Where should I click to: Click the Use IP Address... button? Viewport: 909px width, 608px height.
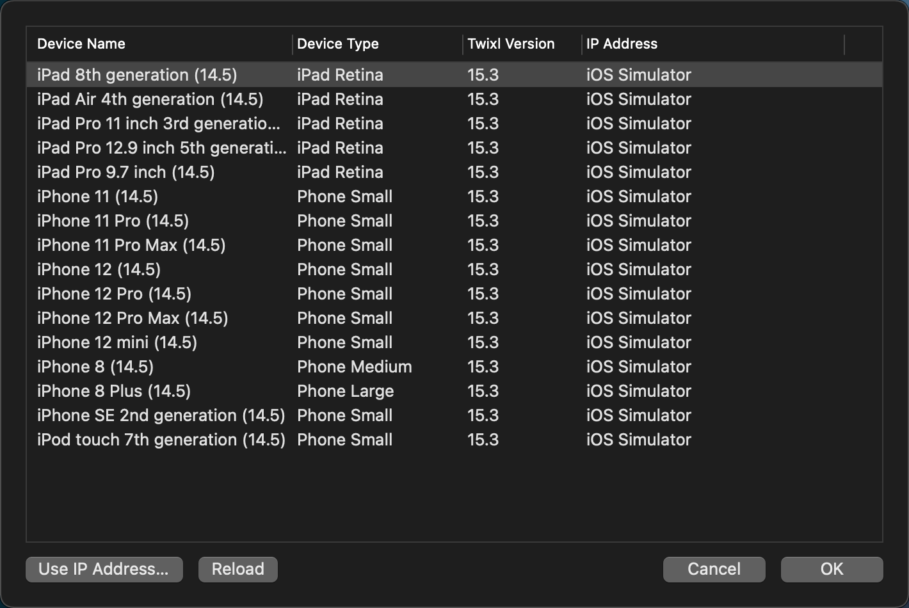(104, 569)
